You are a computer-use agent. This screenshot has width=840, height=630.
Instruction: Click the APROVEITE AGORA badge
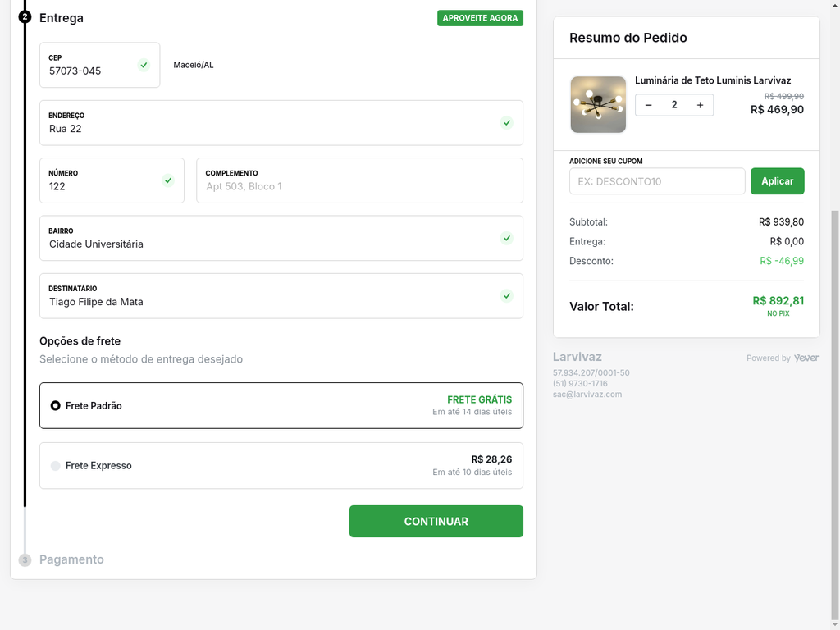tap(480, 17)
